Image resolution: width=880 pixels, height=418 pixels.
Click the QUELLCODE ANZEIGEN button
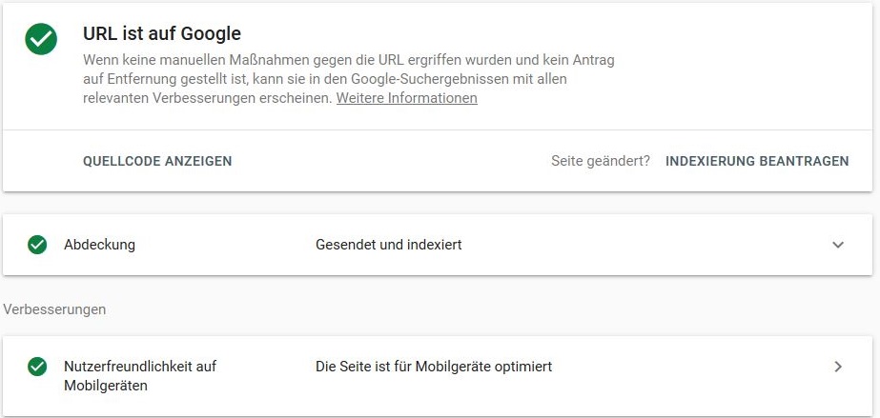click(x=157, y=161)
